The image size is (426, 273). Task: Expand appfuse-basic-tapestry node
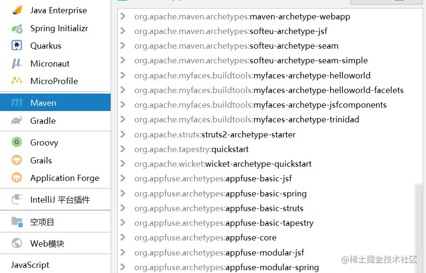[123, 223]
